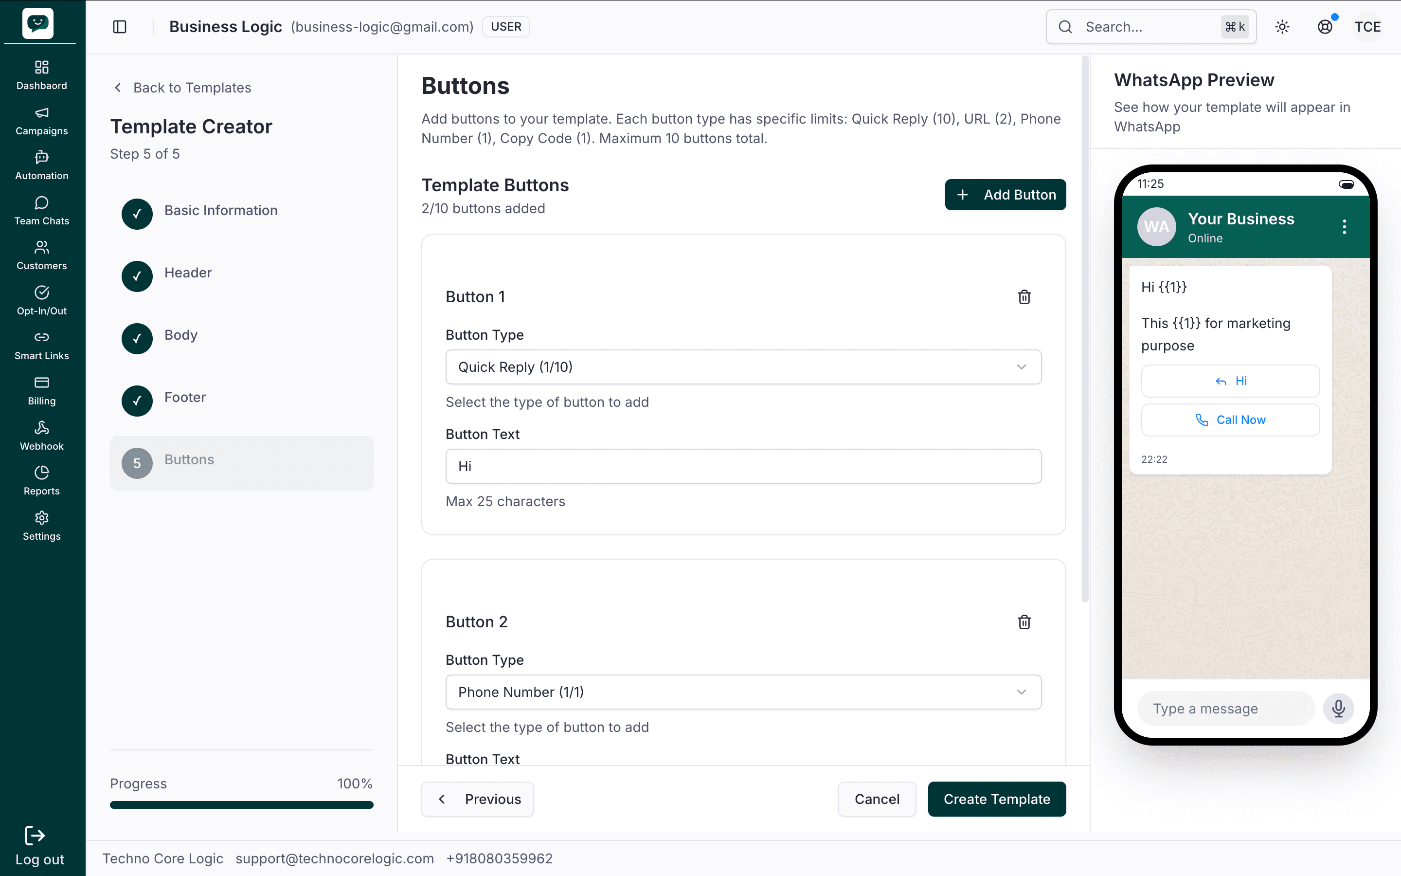Open the Basic Information step
1401x876 pixels.
coord(241,214)
